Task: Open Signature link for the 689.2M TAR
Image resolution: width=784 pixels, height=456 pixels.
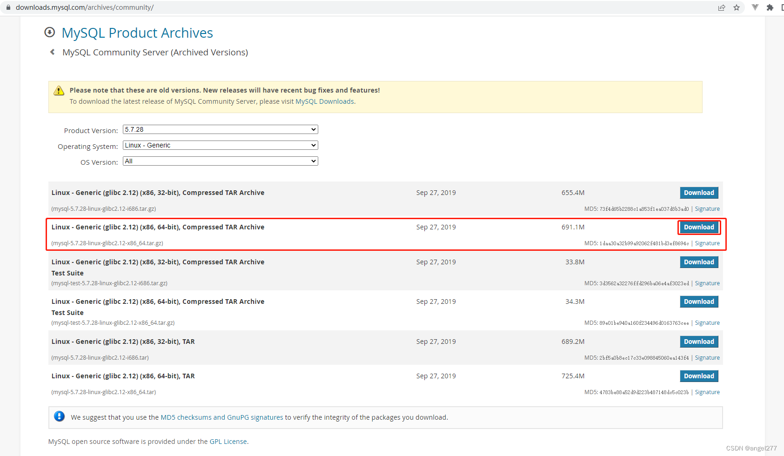Action: (x=707, y=358)
